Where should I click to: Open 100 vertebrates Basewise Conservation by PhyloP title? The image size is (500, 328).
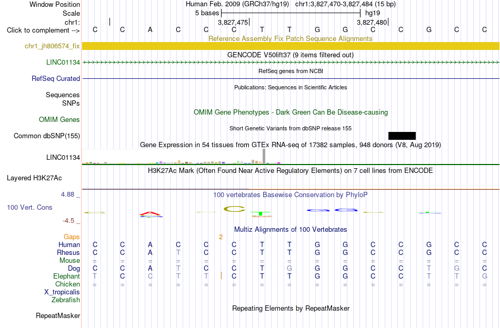click(291, 194)
